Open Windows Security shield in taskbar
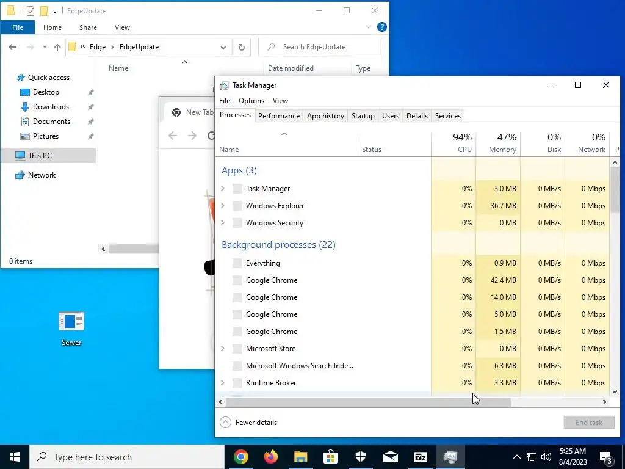Viewport: 625px width, 469px height. coord(360,457)
